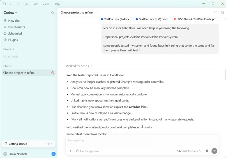
Task: Click the conversation vertical scrollbar
Action: tap(225, 75)
